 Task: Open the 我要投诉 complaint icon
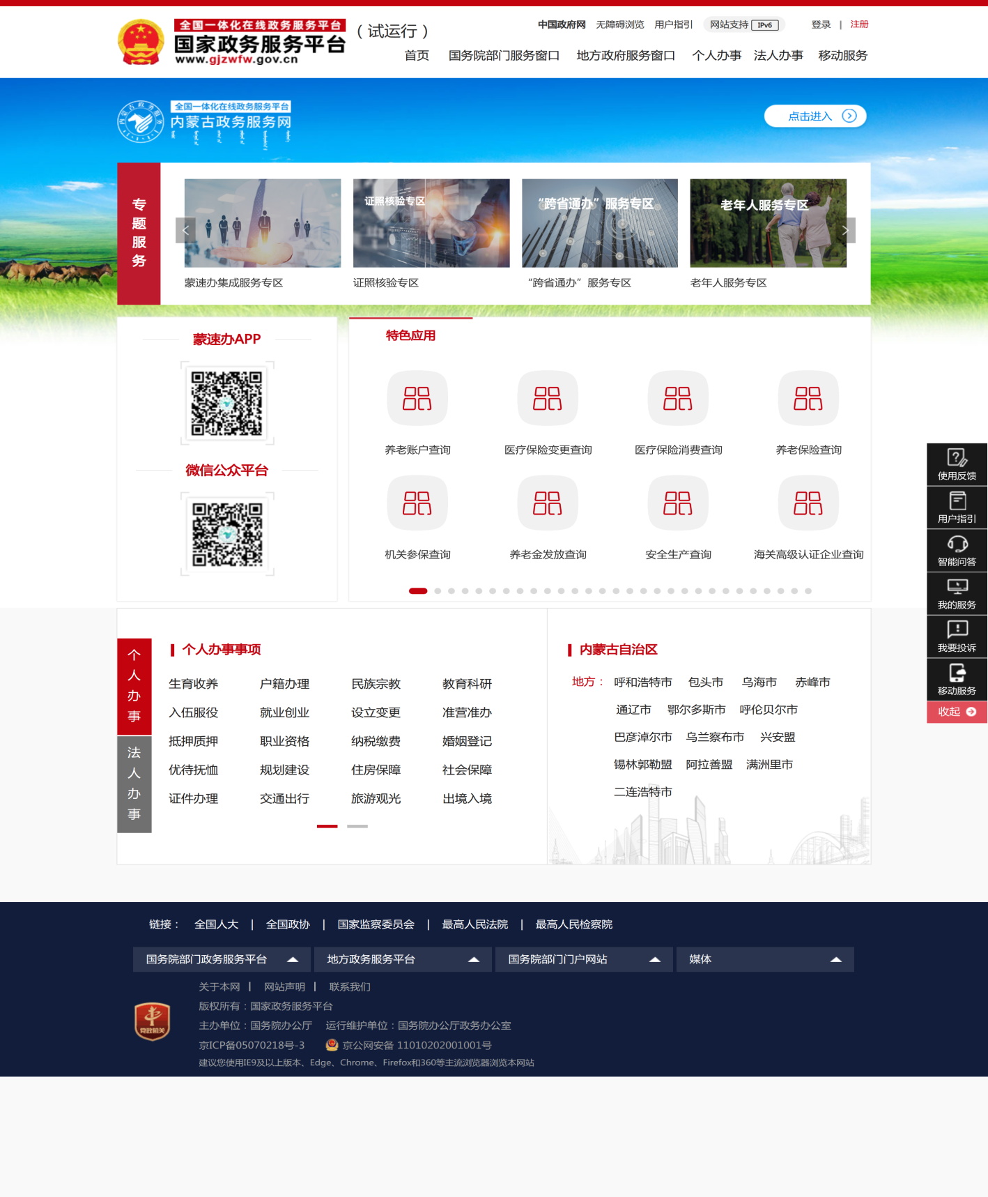[957, 636]
